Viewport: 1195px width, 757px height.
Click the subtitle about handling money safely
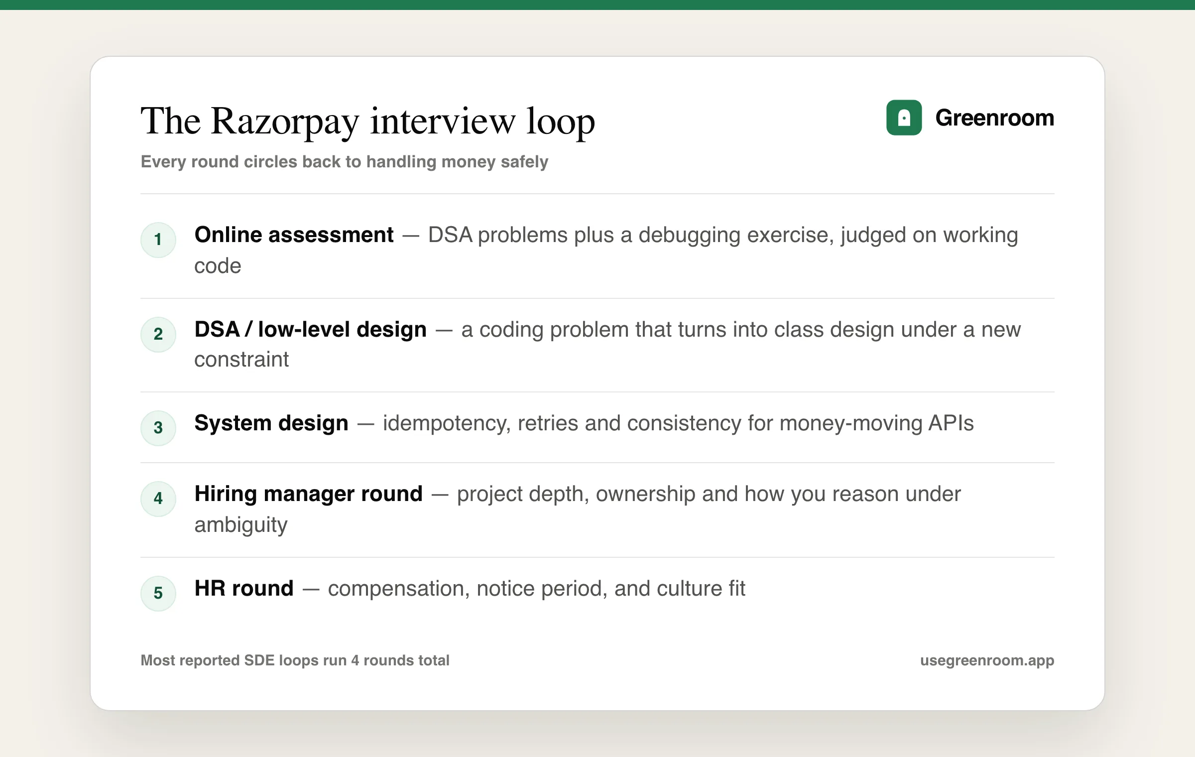pos(345,162)
